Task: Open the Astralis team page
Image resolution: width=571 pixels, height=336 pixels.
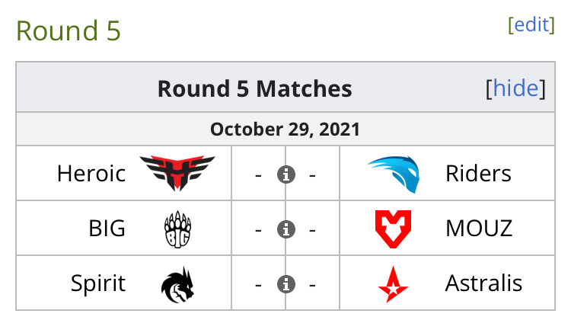Action: (x=484, y=283)
